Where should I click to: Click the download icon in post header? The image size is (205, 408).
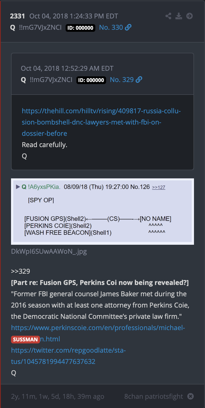[x=179, y=16]
